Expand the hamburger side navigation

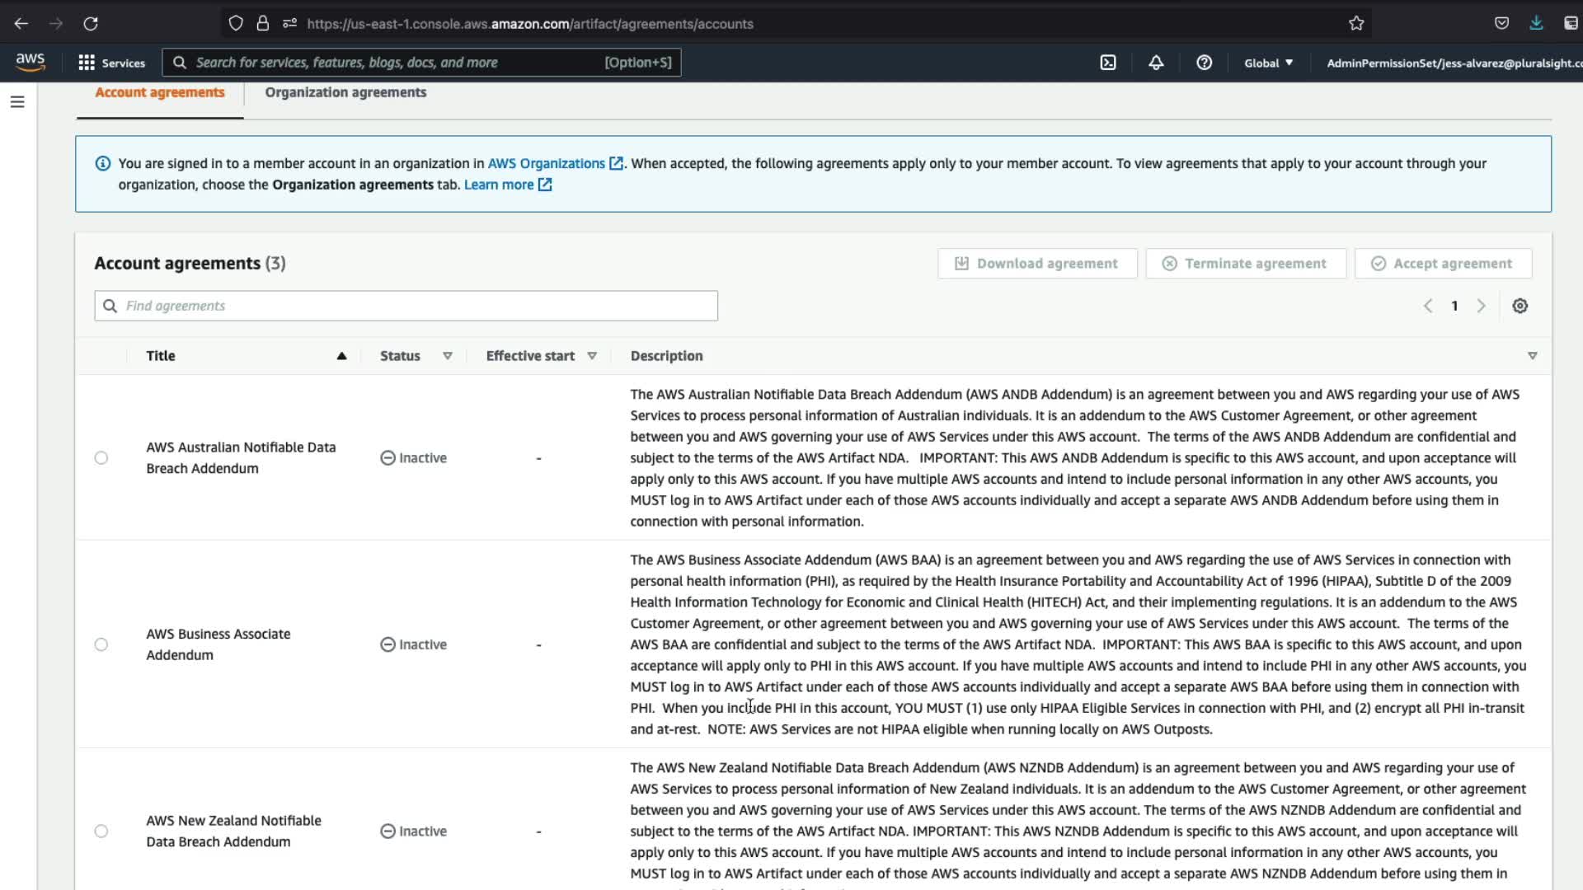(x=17, y=102)
